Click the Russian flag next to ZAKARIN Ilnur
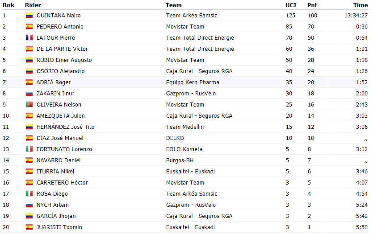This screenshot has width=373, height=234. pos(29,94)
